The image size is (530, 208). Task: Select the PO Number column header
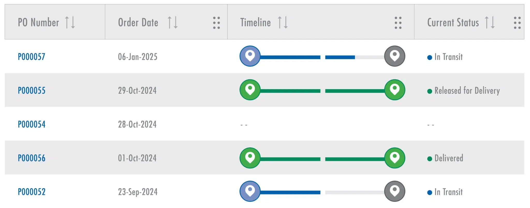(x=38, y=23)
